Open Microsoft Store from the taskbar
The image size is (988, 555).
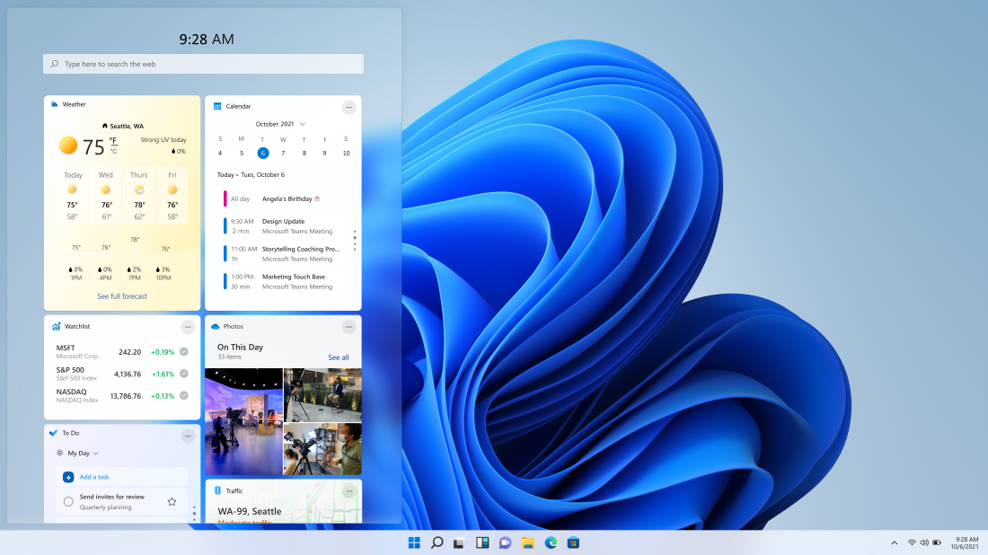[574, 542]
